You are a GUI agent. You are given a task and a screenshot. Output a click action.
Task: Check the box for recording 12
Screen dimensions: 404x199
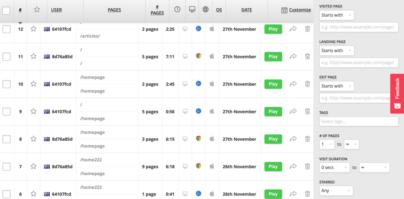point(6,29)
